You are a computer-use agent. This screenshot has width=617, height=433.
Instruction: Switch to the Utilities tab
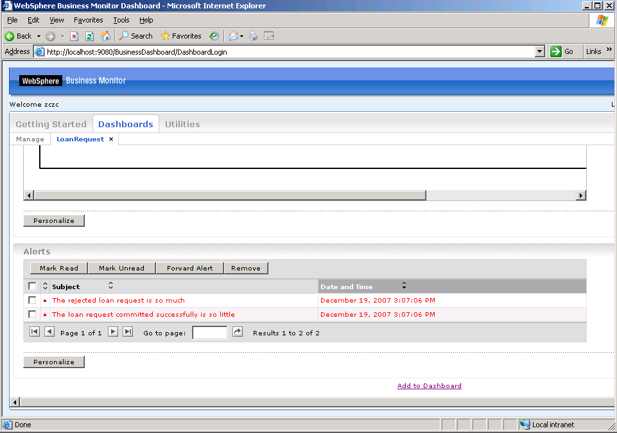coord(182,124)
